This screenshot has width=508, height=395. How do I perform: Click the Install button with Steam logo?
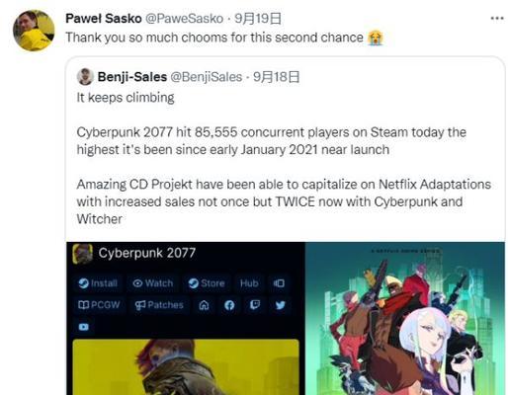(98, 283)
